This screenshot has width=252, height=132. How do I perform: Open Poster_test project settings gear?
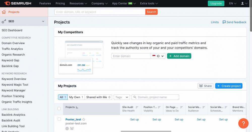click(x=67, y=128)
